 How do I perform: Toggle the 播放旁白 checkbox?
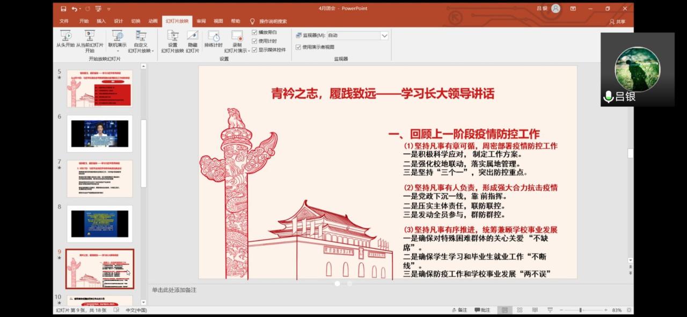(x=255, y=32)
